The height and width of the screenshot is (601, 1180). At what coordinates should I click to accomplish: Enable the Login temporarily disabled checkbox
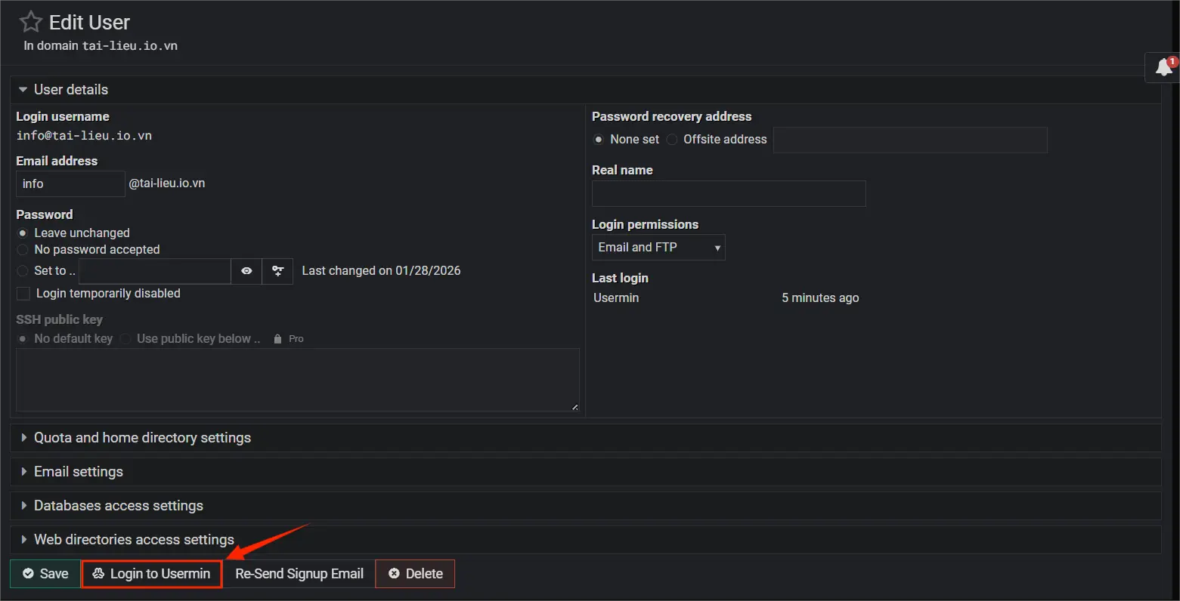coord(23,293)
